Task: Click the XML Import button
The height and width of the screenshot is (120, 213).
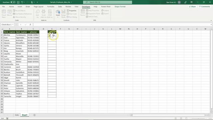Action: [x=105, y=10]
